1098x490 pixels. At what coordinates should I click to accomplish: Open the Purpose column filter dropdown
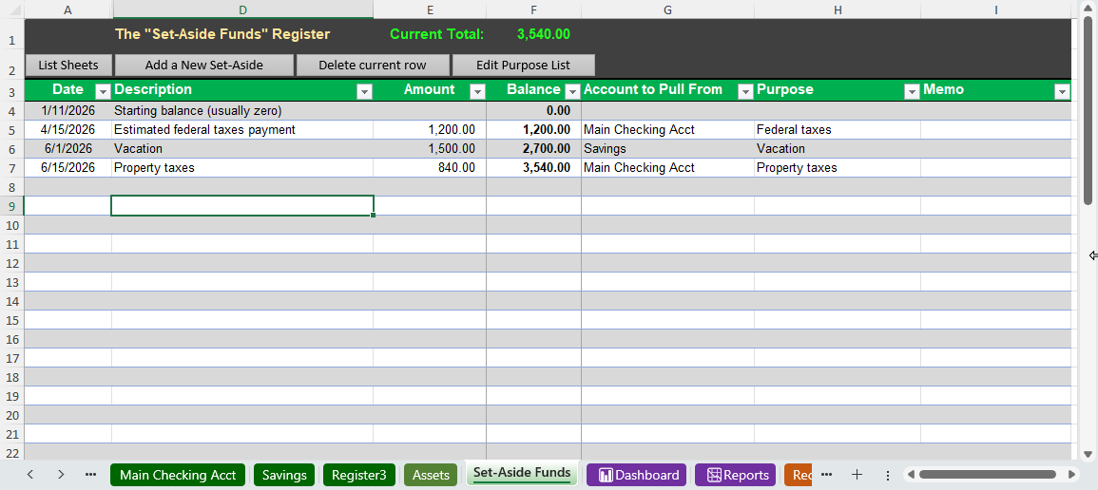point(911,91)
